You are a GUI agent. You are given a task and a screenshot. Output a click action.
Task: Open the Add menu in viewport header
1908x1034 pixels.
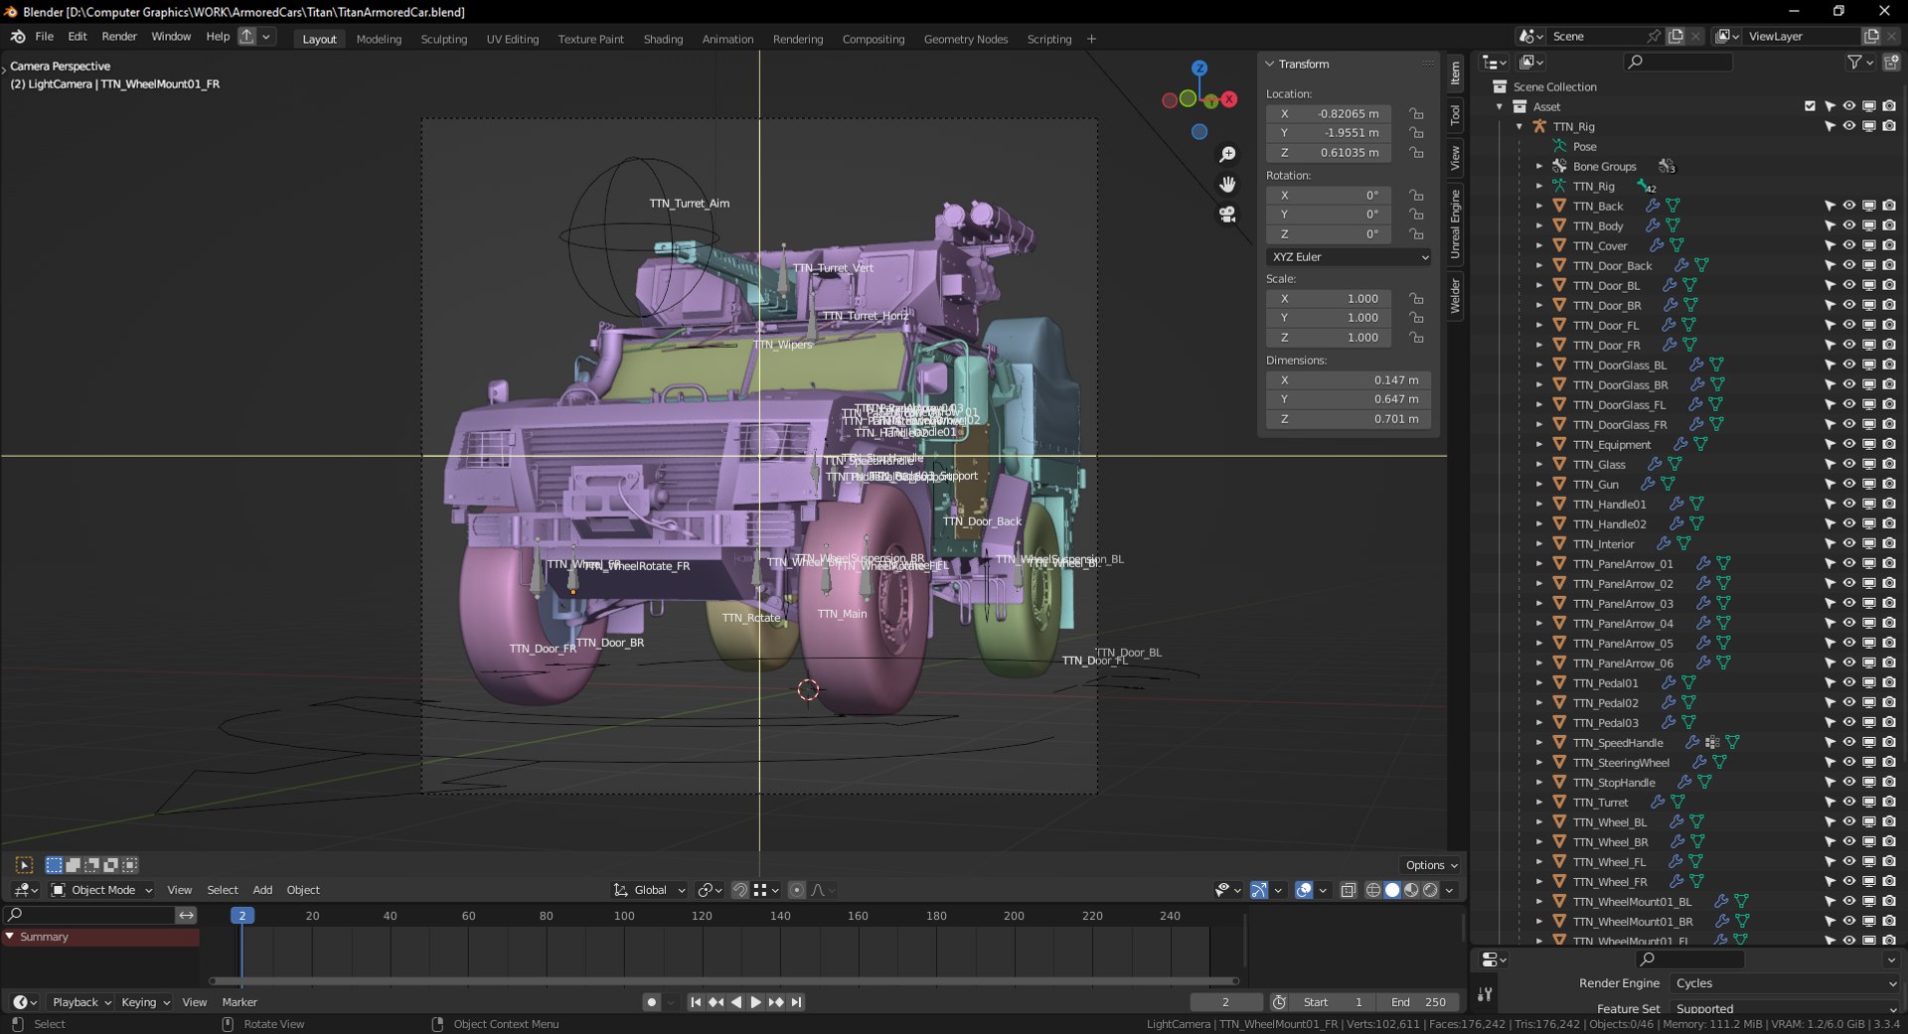[x=262, y=890]
